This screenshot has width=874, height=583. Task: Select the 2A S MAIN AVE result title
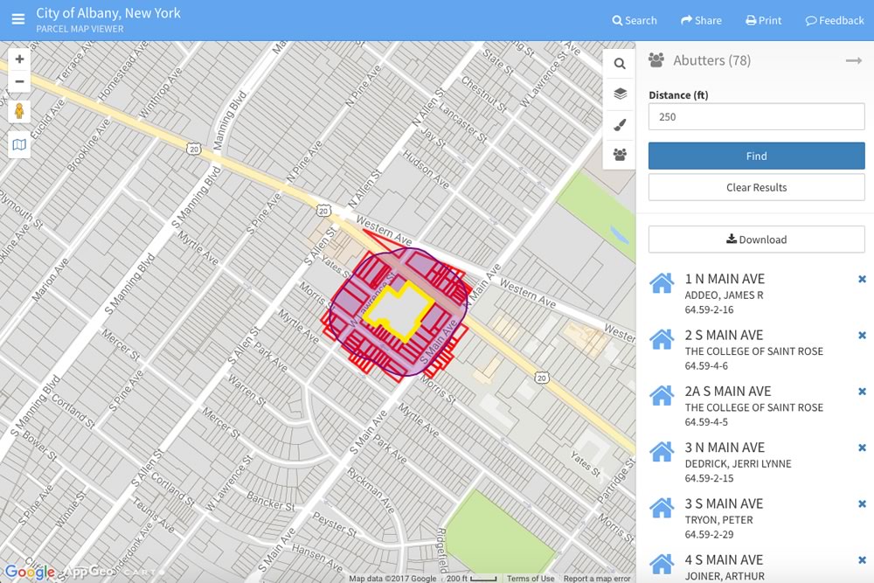click(x=727, y=392)
